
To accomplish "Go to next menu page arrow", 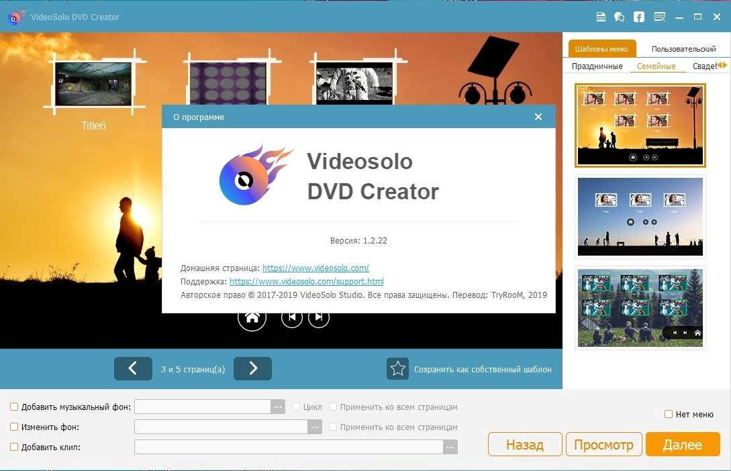I will click(252, 368).
